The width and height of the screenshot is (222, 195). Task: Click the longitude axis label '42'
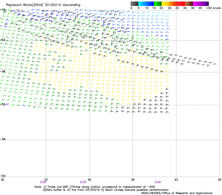176,180
